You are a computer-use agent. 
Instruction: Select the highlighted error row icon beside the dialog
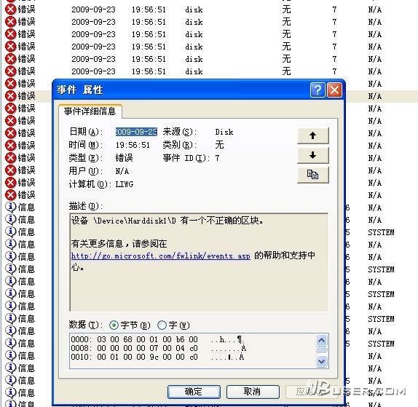[x=11, y=96]
